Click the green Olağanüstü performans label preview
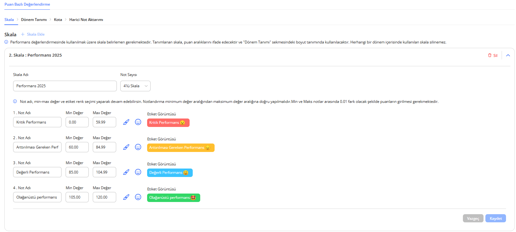The image size is (516, 232). point(173,198)
